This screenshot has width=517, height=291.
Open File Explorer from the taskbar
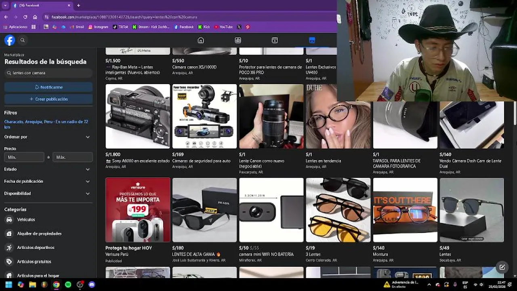coord(32,285)
